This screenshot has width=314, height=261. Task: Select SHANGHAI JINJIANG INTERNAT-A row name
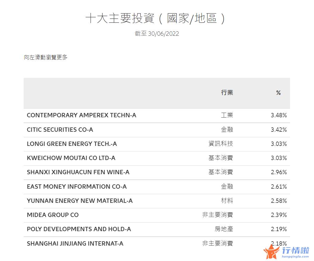pyautogui.click(x=75, y=243)
